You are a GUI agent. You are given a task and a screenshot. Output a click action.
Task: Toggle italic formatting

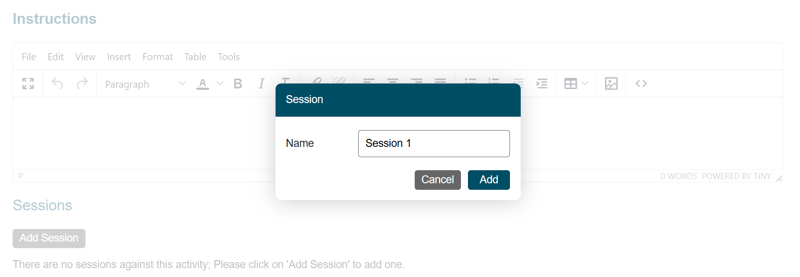262,83
